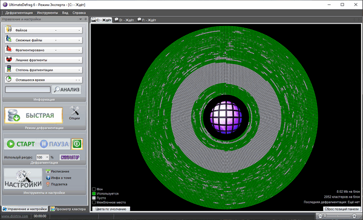Click the АНАЛИЗ button
This screenshot has height=220, width=363.
(x=67, y=89)
